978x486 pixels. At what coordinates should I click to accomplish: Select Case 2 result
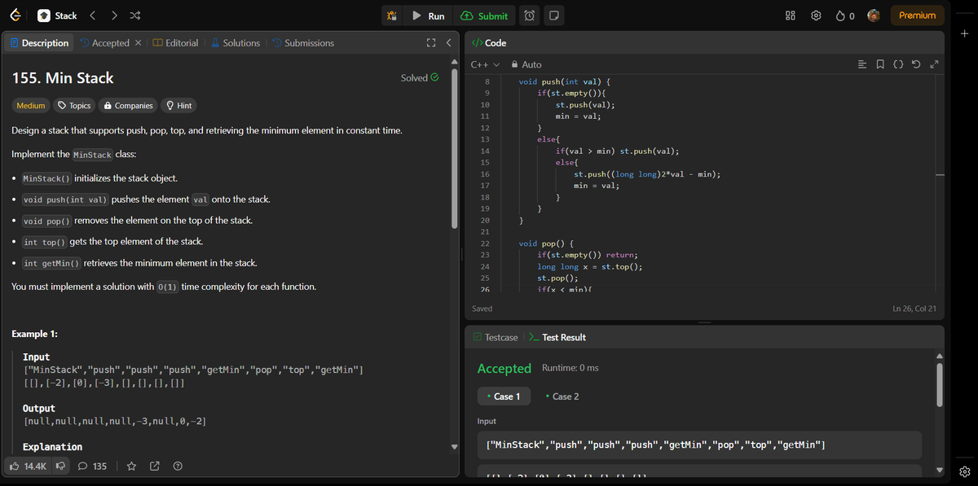pos(562,396)
